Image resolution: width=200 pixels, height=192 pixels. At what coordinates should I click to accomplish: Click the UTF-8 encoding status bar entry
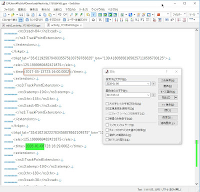(x=171, y=189)
